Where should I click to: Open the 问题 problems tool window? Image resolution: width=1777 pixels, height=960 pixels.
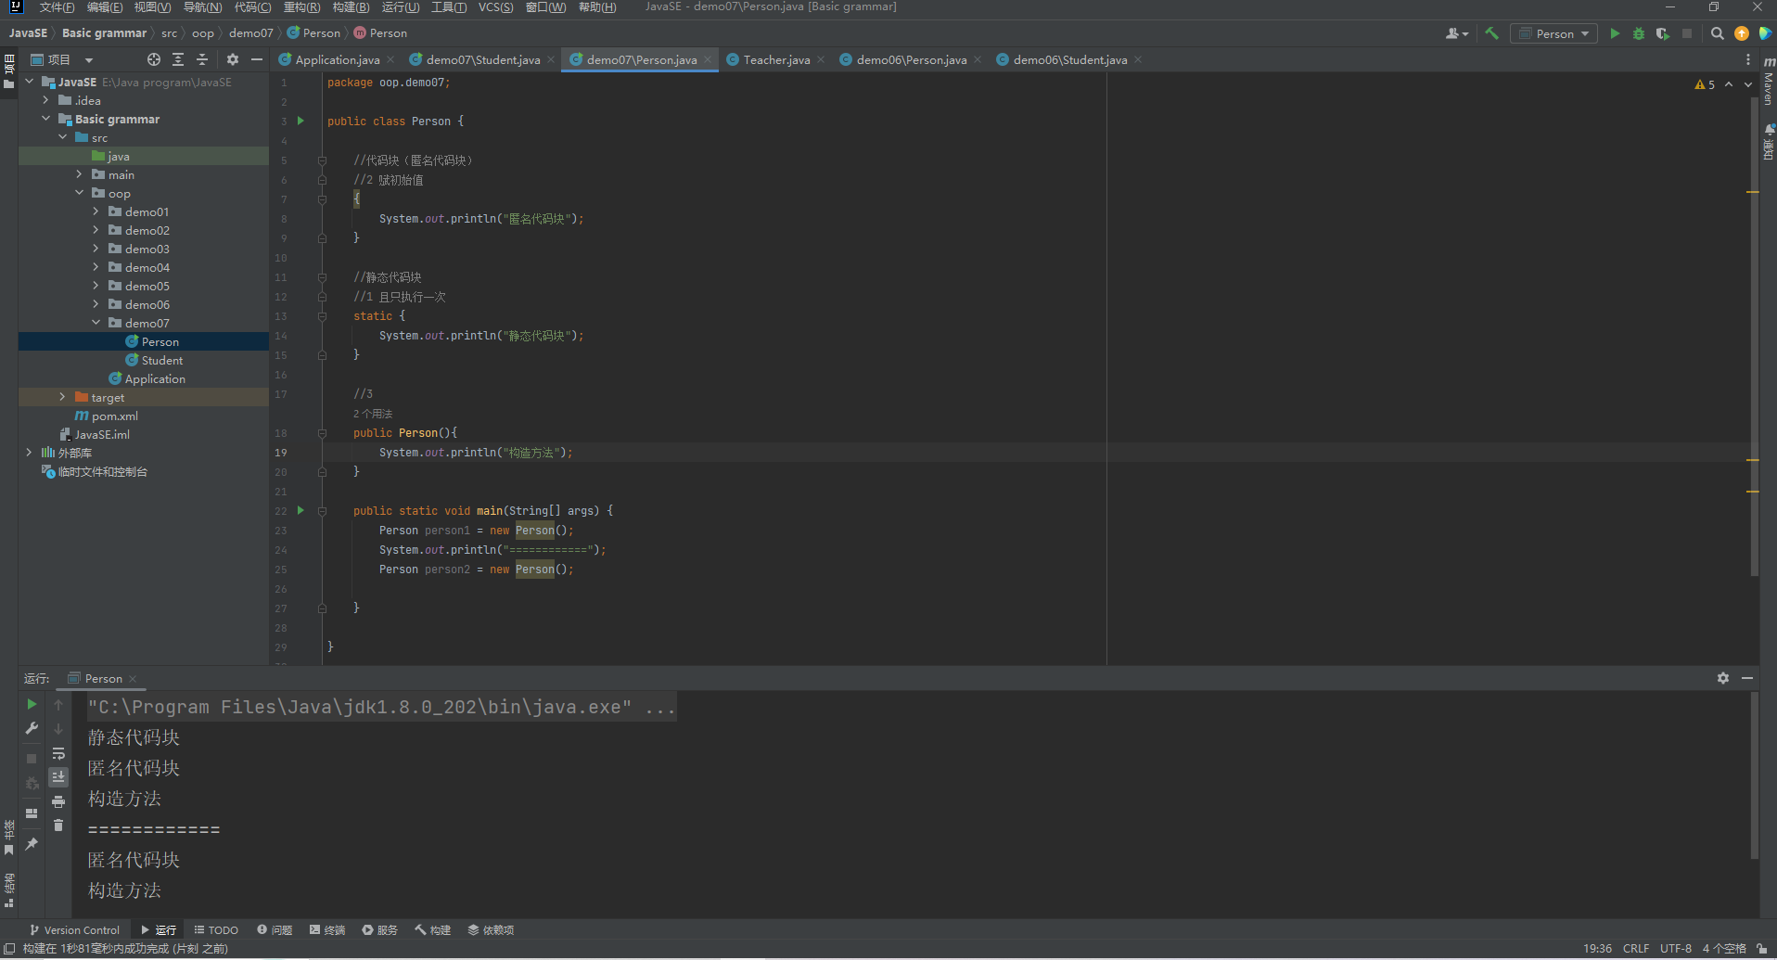click(275, 930)
